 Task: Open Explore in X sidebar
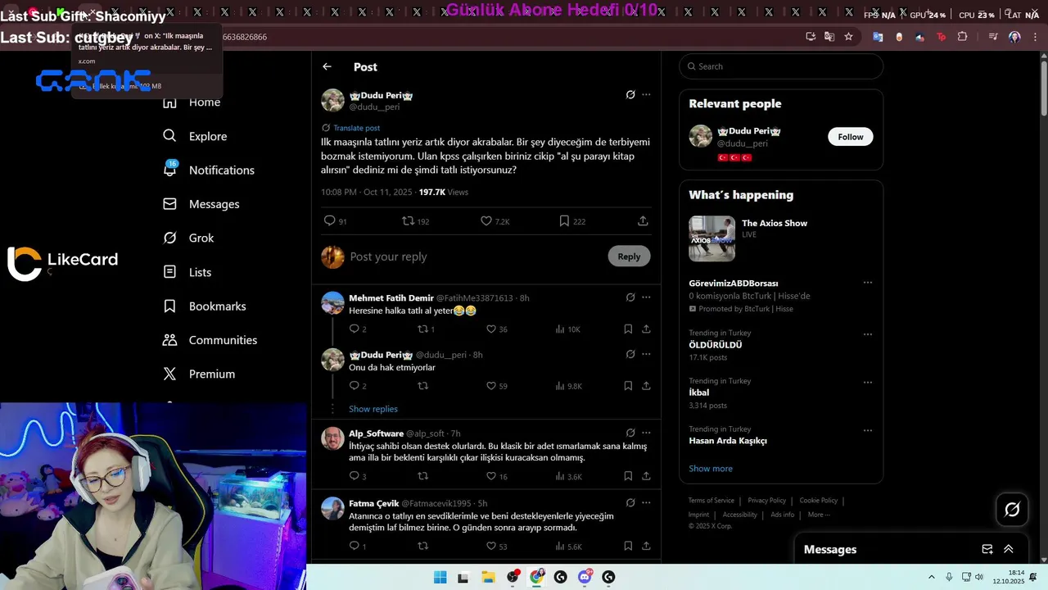pyautogui.click(x=195, y=136)
